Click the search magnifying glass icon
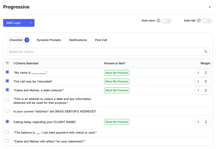 206,52
